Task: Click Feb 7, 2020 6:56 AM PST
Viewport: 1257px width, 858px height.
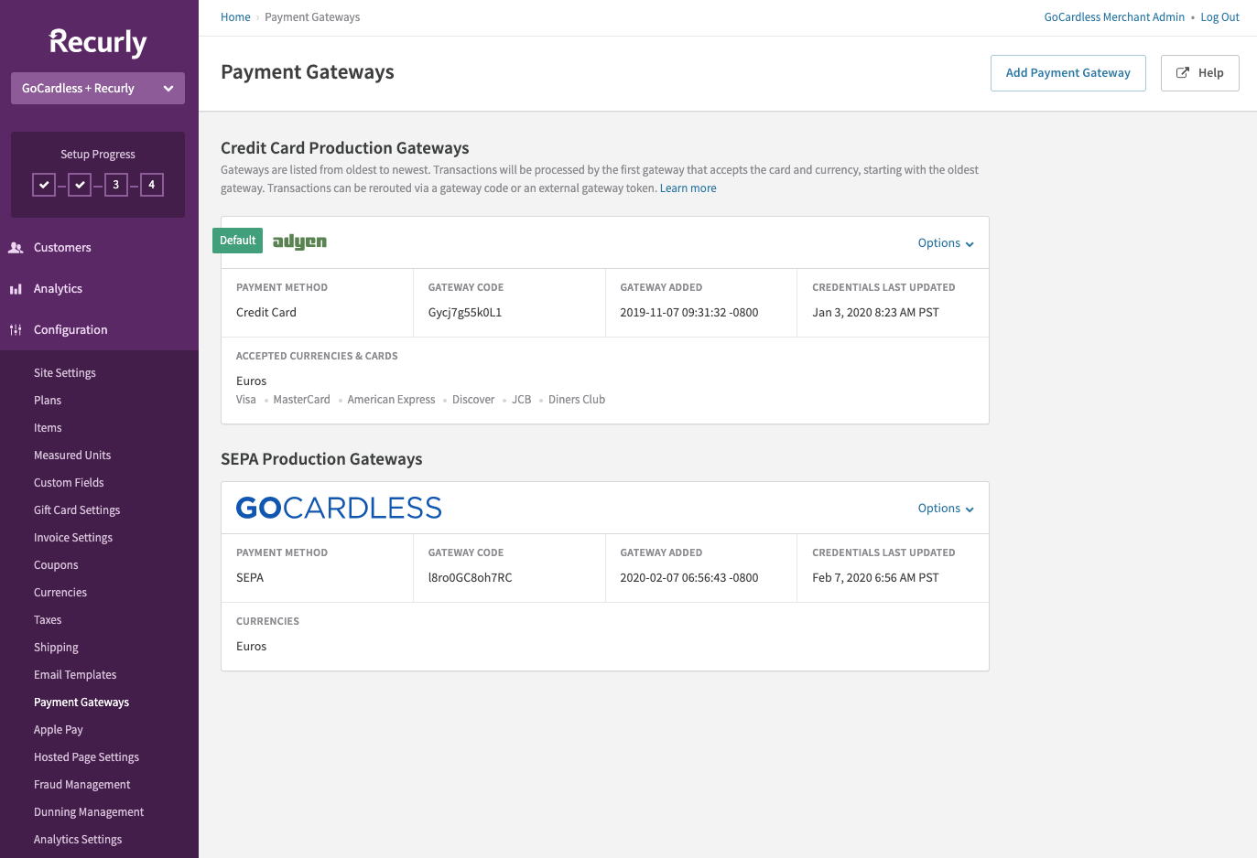Action: coord(875,578)
